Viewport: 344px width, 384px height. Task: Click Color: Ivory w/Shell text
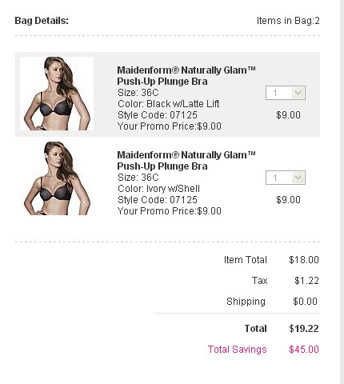(x=158, y=189)
